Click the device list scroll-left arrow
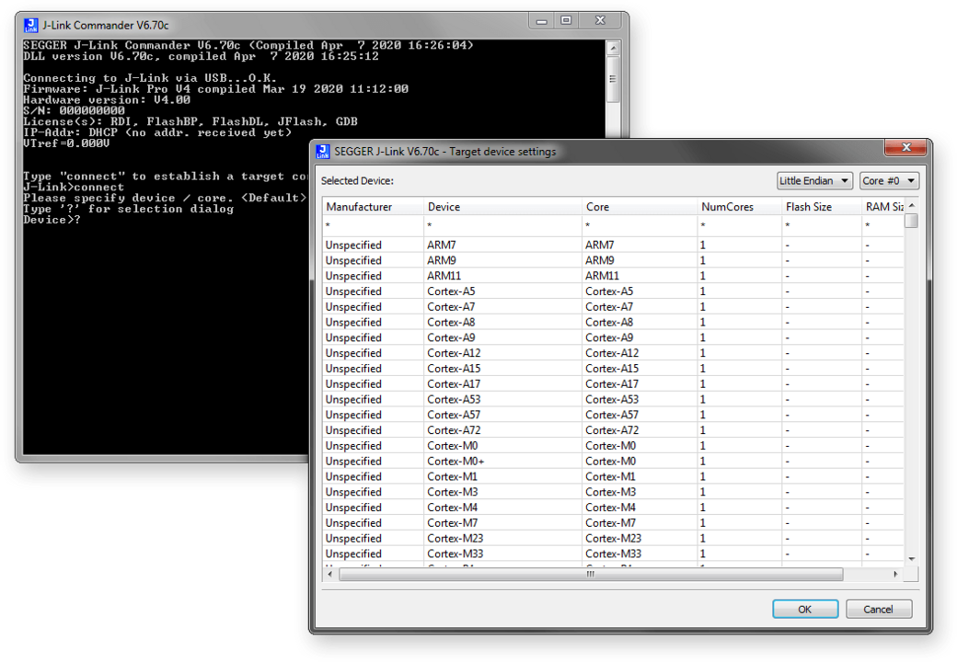This screenshot has height=662, width=957. [330, 575]
